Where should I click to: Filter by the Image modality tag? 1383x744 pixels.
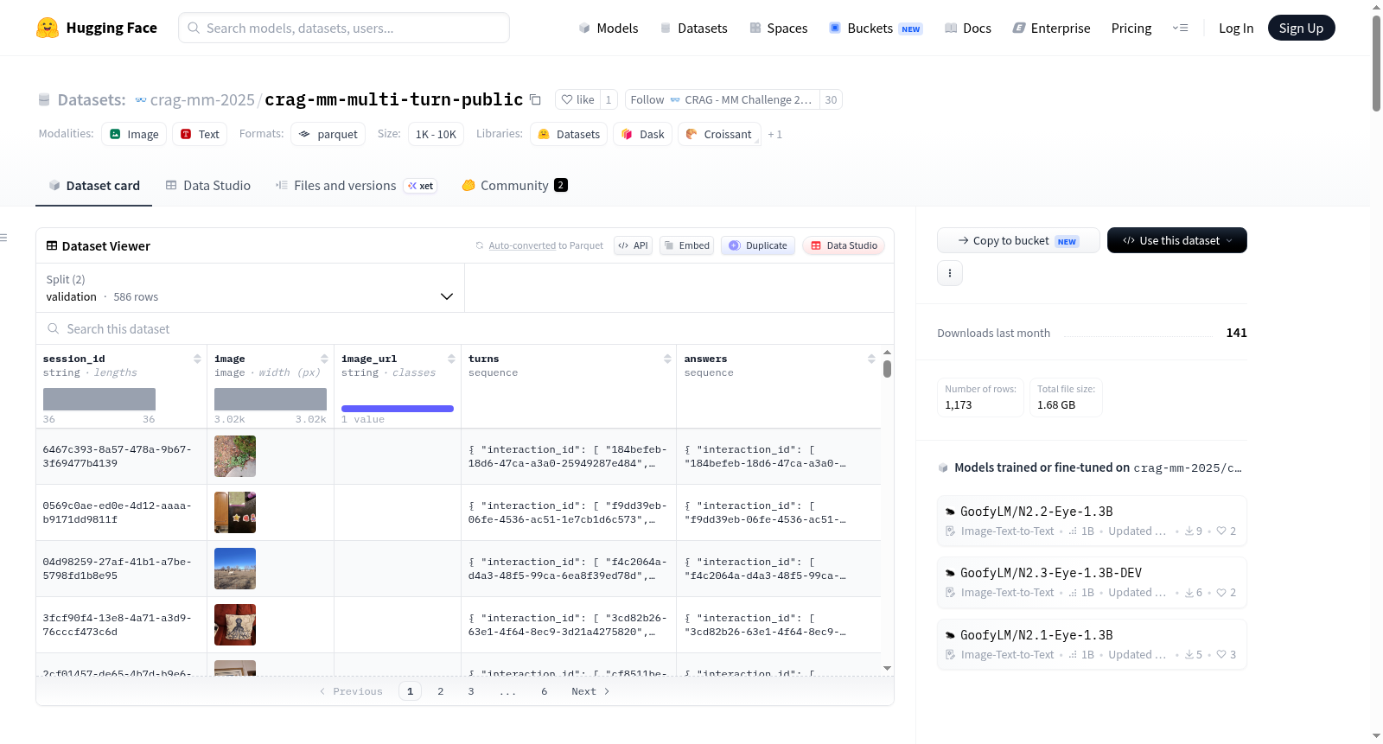(x=134, y=134)
